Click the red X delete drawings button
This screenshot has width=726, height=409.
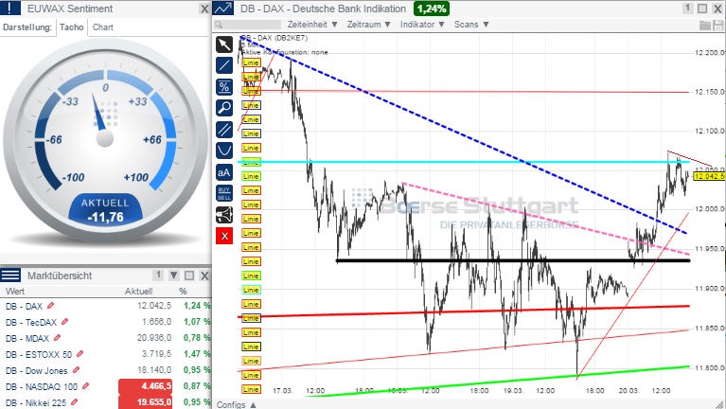coord(224,237)
